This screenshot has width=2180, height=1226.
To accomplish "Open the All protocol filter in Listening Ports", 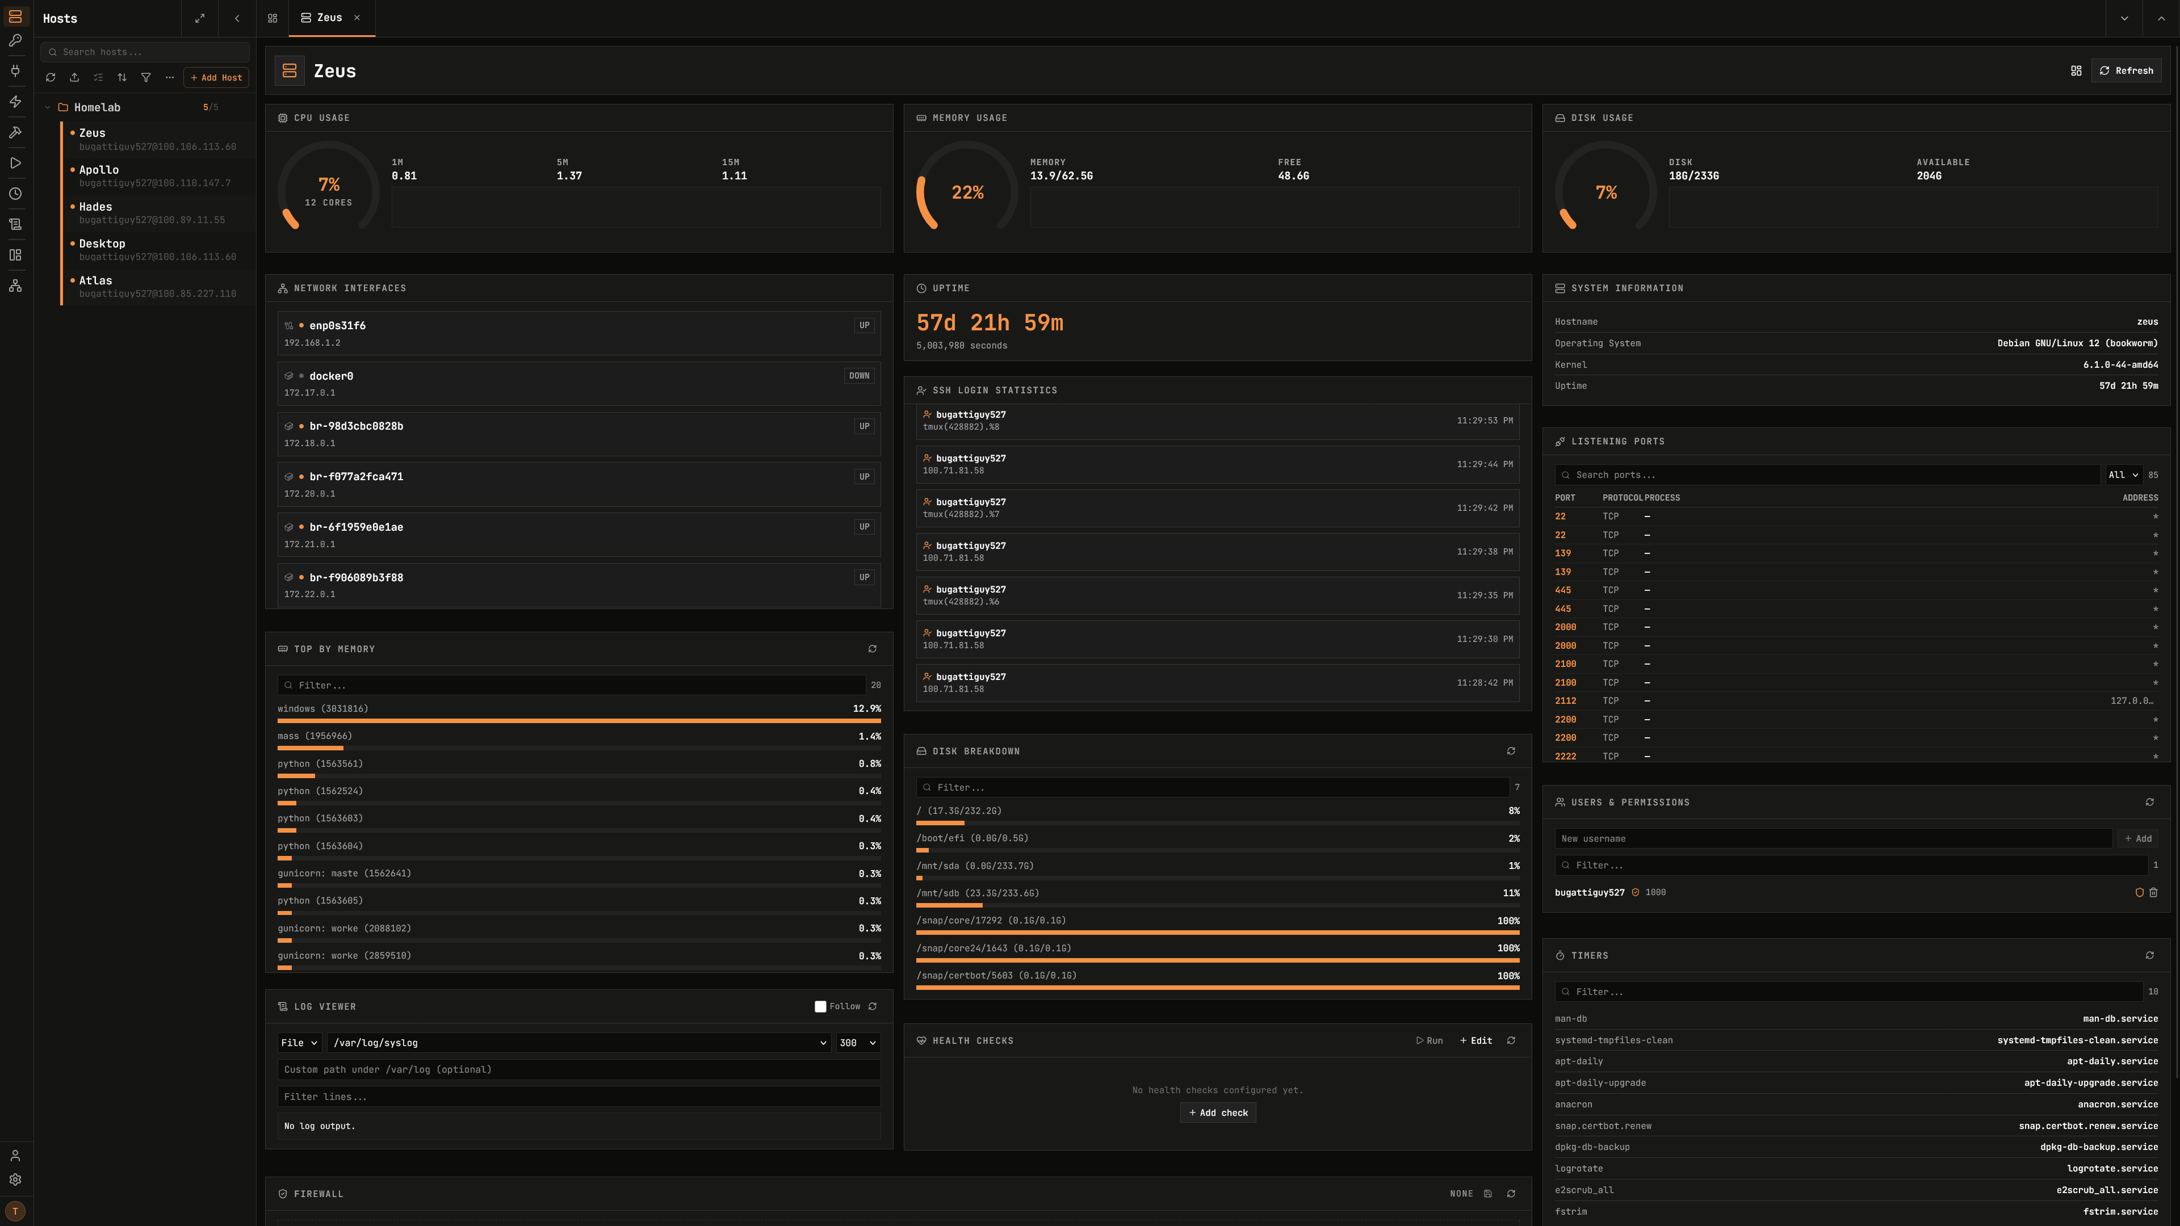I will tap(2123, 476).
